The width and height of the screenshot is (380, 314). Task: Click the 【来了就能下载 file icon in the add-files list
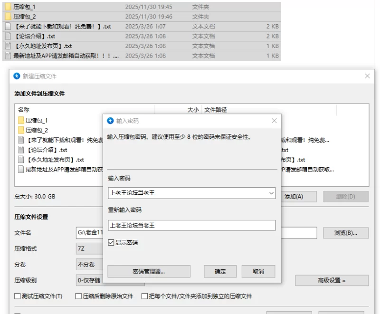click(x=21, y=140)
